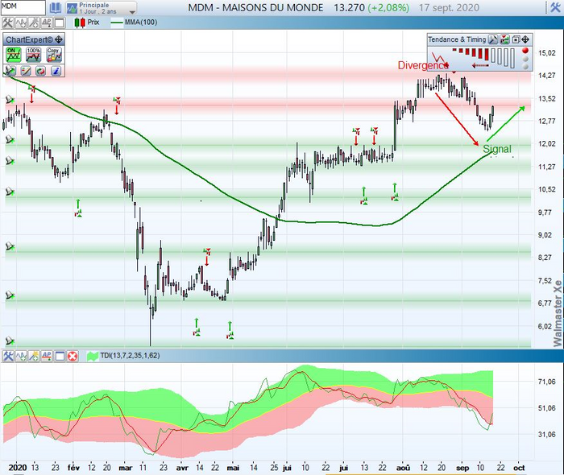Viewport: 564px width, 475px height.
Task: Click the buy signal marker in early February
Action: [78, 209]
